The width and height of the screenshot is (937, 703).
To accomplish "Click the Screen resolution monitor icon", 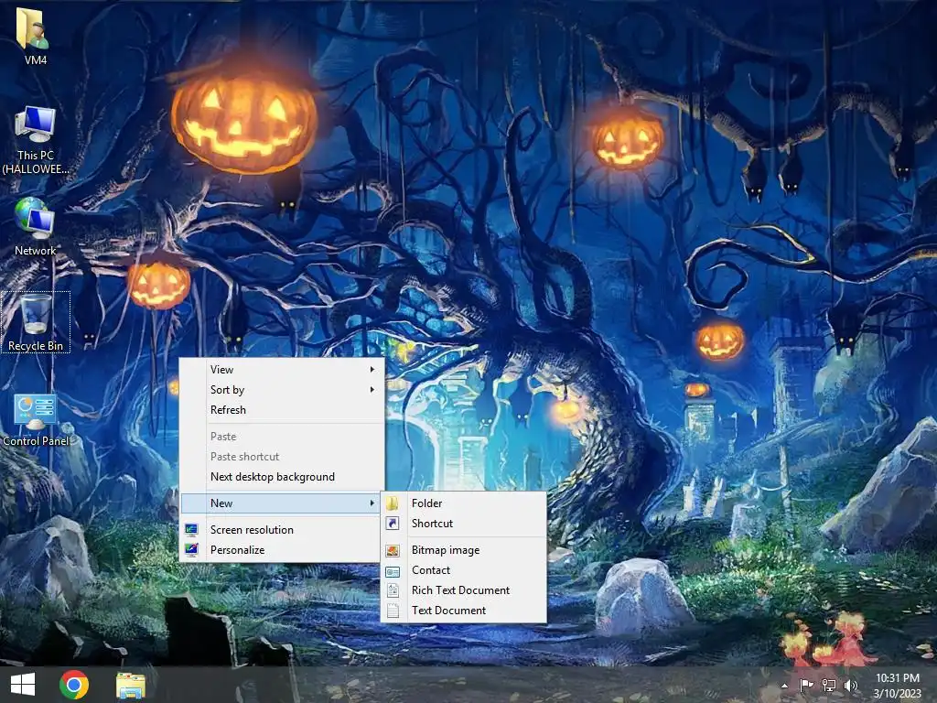I will pyautogui.click(x=191, y=530).
